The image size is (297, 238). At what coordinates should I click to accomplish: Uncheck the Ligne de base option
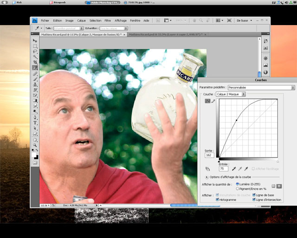pyautogui.click(x=253, y=195)
